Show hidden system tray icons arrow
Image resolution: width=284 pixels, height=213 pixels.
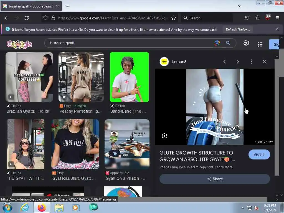242,208
